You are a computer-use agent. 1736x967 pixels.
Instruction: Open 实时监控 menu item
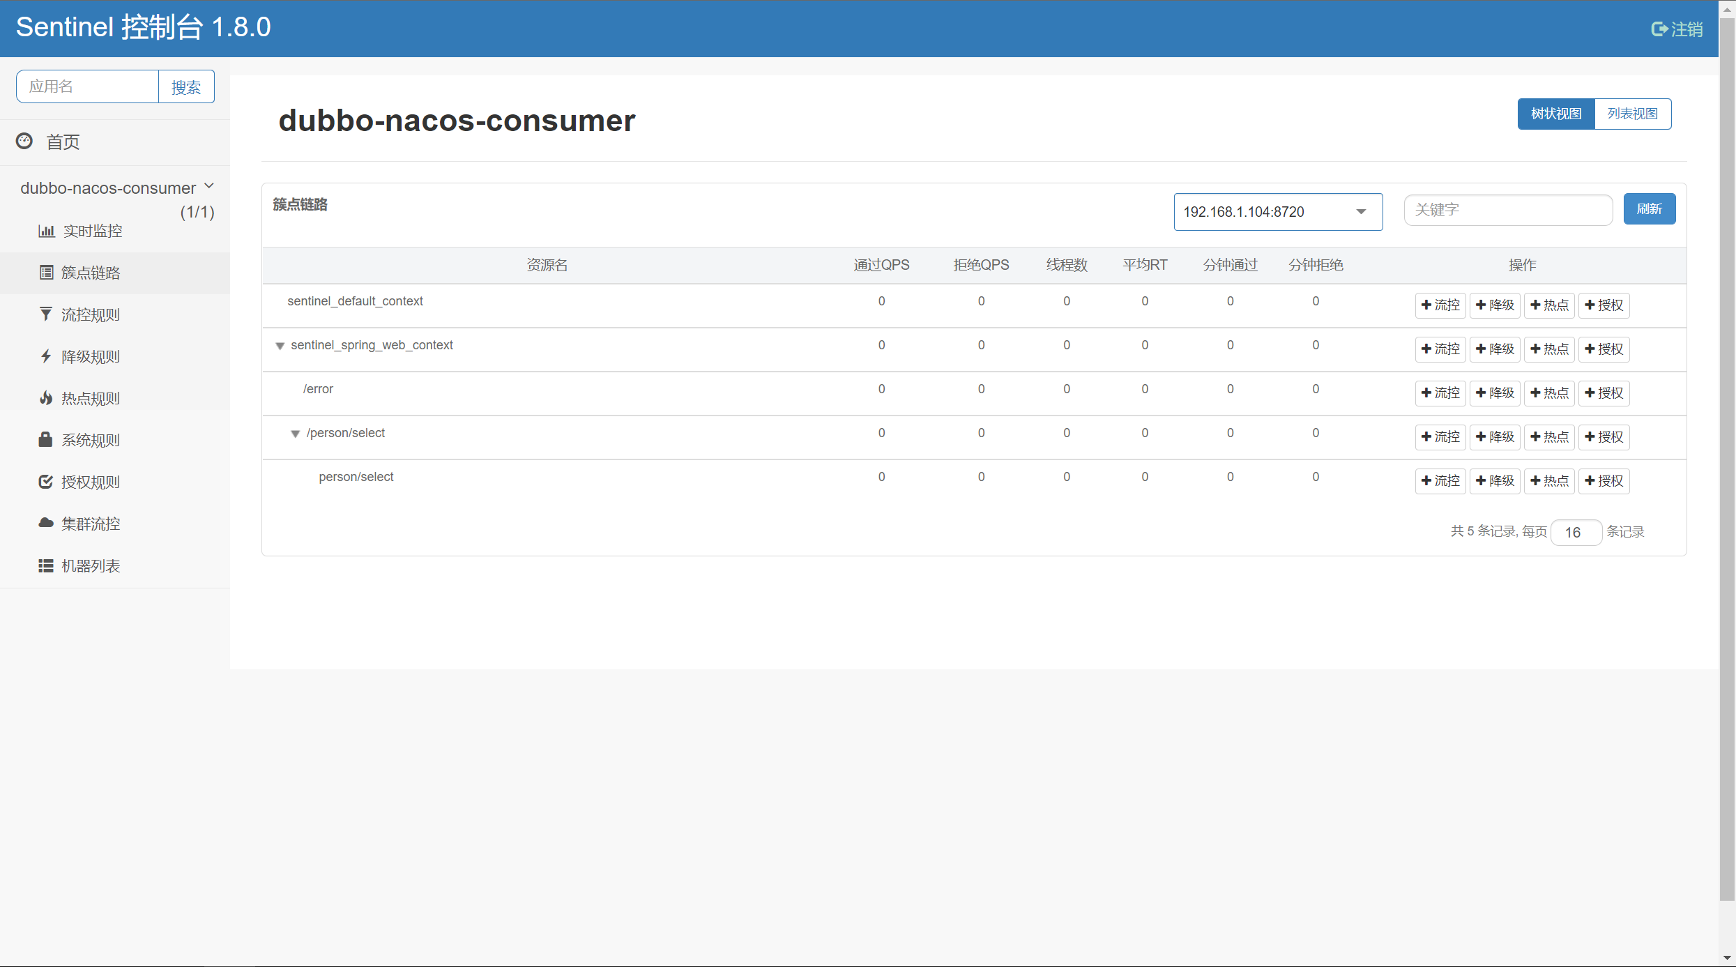click(x=115, y=231)
